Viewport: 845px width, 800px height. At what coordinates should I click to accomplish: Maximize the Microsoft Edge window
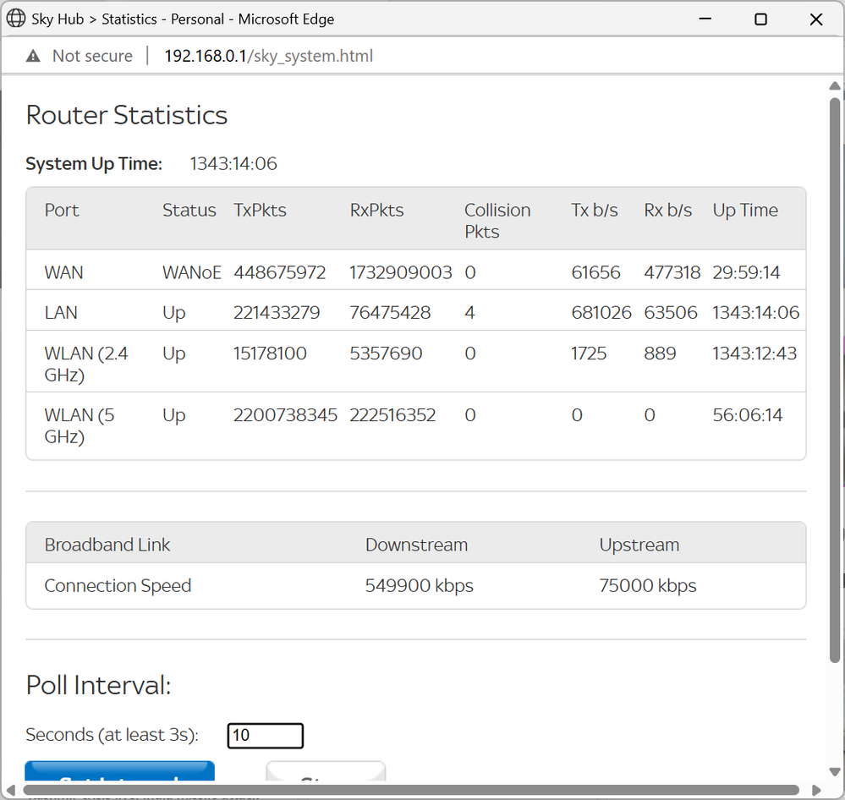point(760,19)
